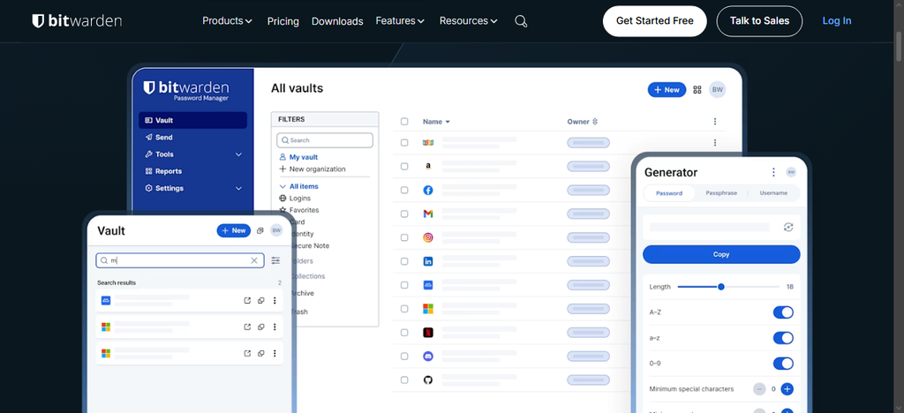
Task: Click the GitHub icon in the vault list
Action: coord(428,380)
